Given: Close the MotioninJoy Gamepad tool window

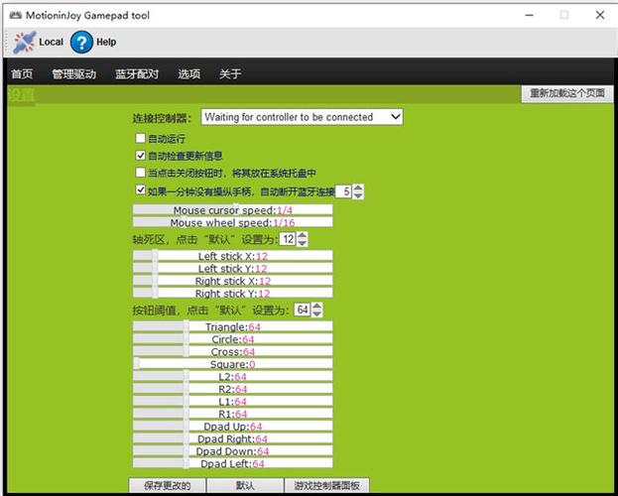Looking at the screenshot, I should pyautogui.click(x=600, y=16).
